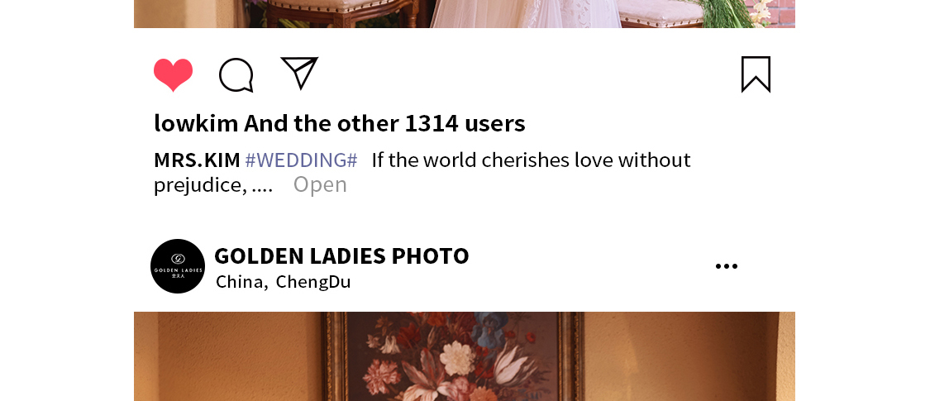
Task: Unlike the post via red heart
Action: click(x=174, y=74)
